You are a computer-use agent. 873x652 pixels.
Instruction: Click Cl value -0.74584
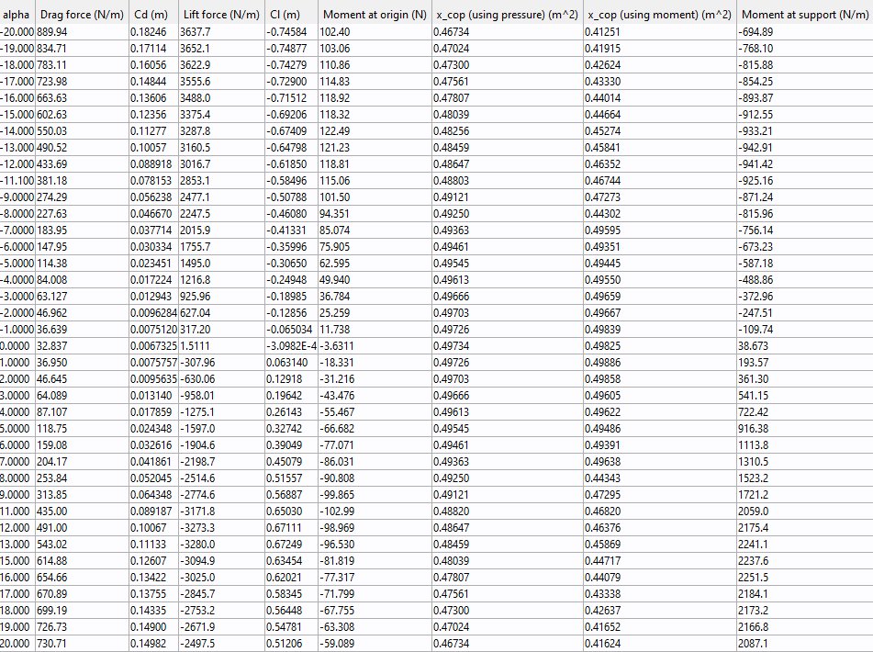pos(292,32)
